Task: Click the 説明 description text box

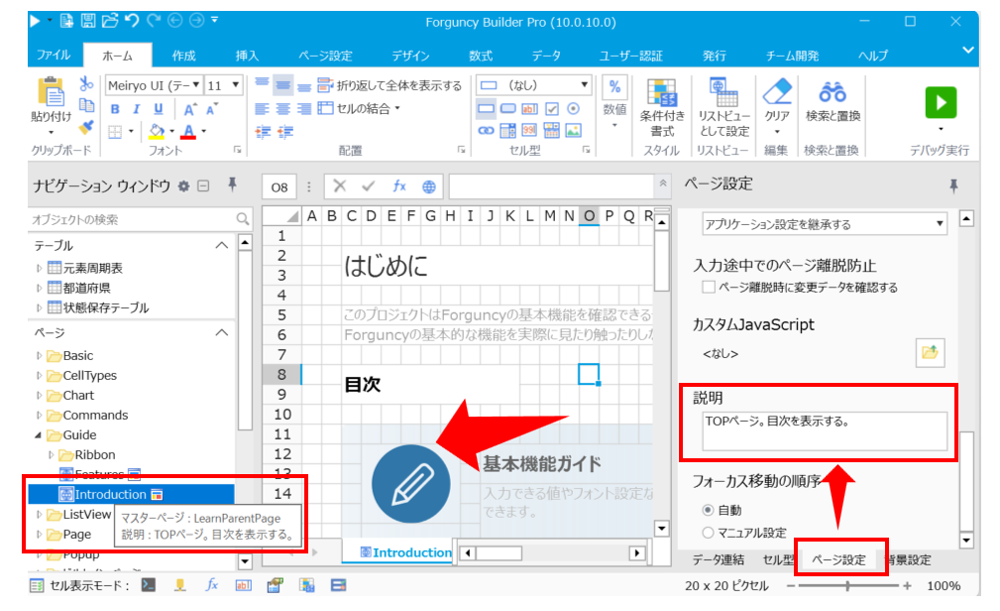Action: 825,430
